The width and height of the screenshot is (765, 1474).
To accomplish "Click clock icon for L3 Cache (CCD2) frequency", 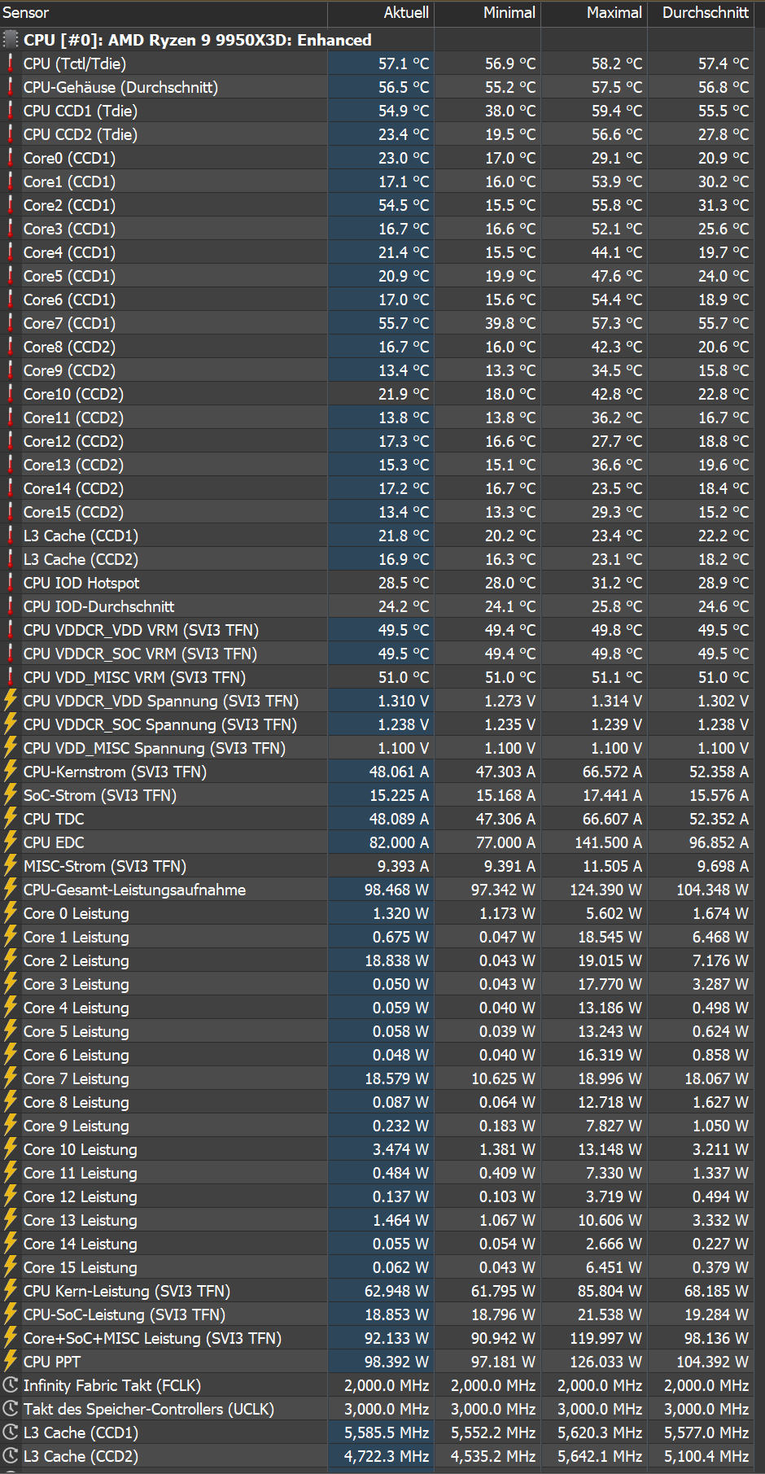I will [11, 1456].
